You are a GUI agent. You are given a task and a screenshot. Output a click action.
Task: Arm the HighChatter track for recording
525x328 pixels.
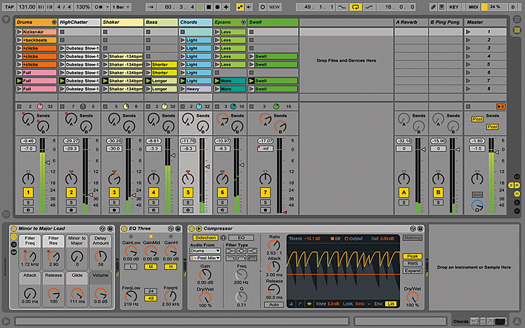[x=71, y=210]
